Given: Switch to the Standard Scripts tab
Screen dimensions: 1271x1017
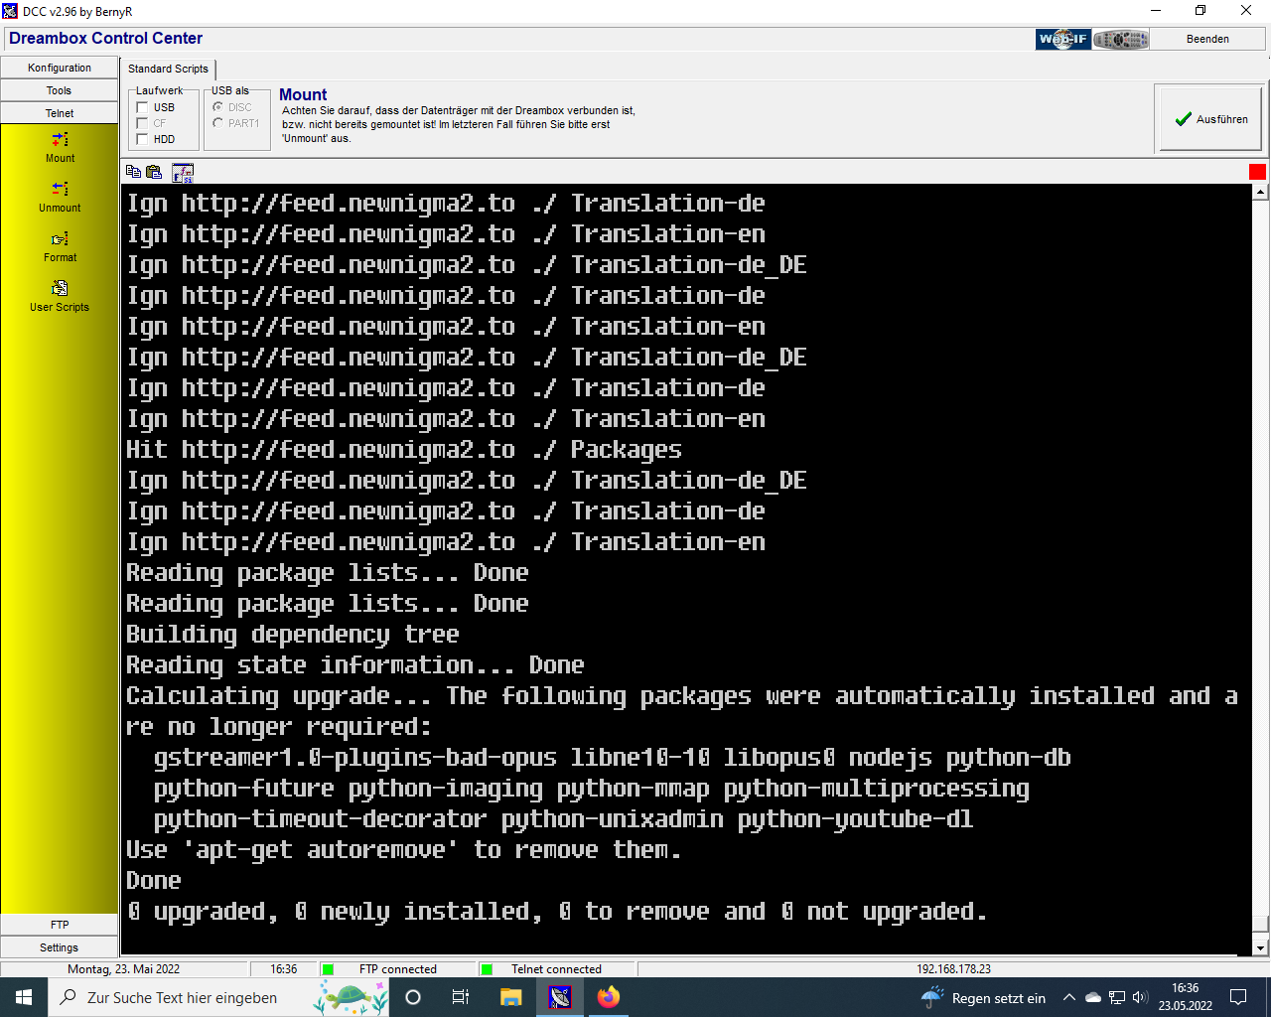Looking at the screenshot, I should click(168, 69).
